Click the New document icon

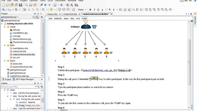(x=4, y=5)
